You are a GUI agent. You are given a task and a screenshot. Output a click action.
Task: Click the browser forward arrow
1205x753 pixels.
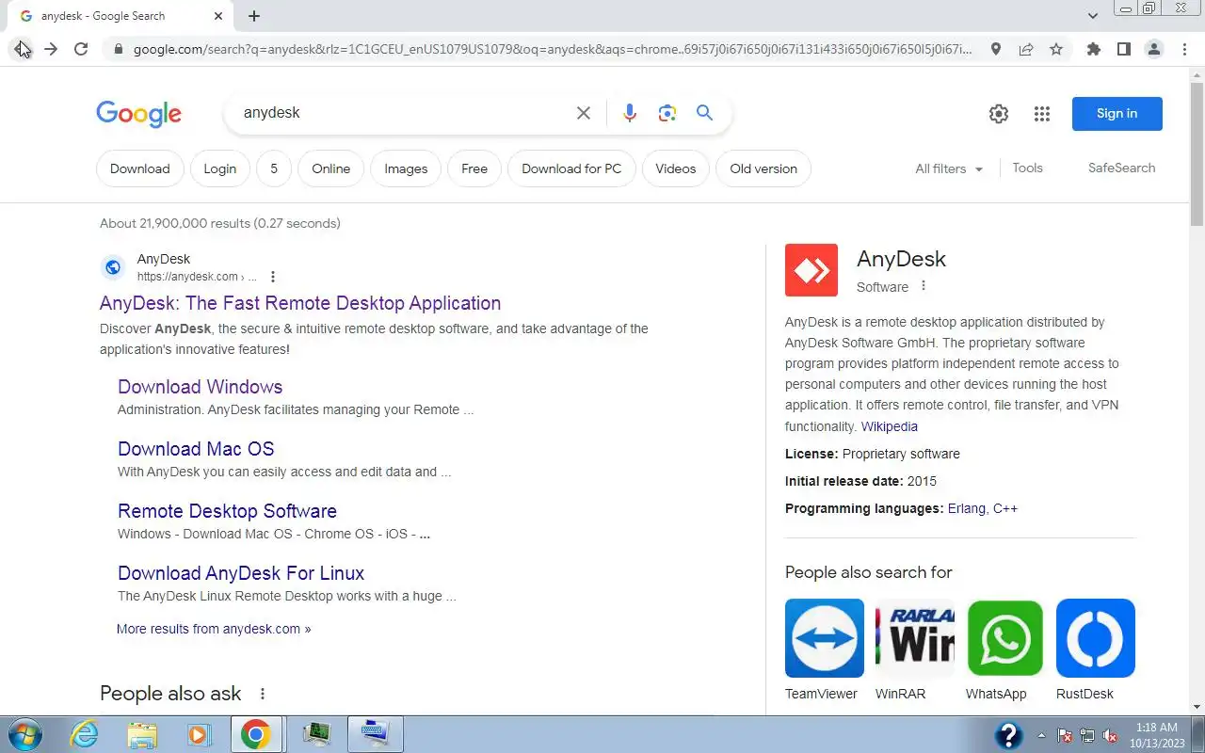pyautogui.click(x=51, y=49)
